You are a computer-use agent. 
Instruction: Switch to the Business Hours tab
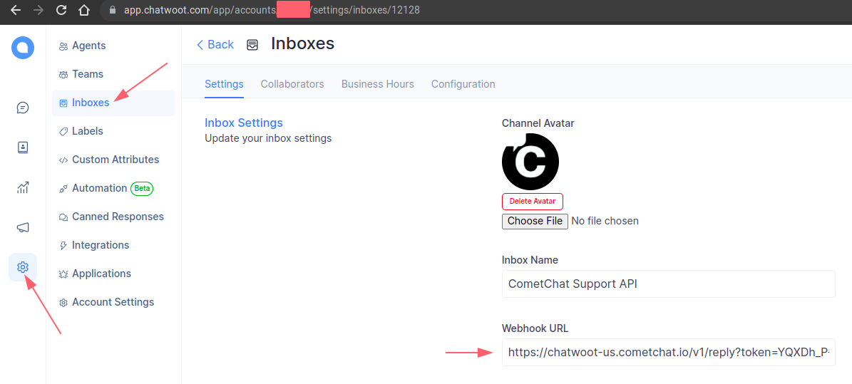coord(378,84)
